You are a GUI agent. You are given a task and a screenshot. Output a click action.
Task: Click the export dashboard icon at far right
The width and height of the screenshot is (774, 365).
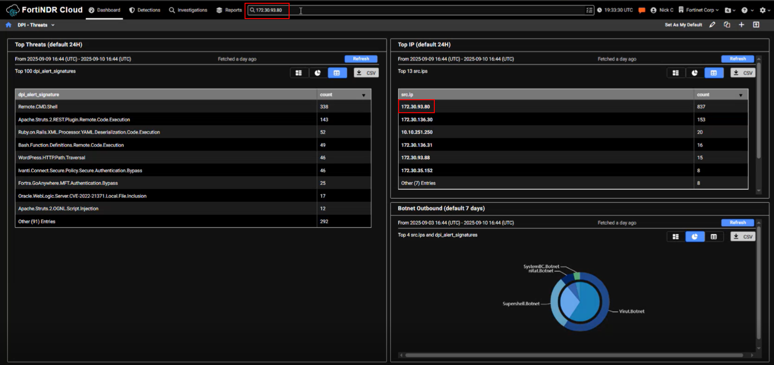point(756,25)
